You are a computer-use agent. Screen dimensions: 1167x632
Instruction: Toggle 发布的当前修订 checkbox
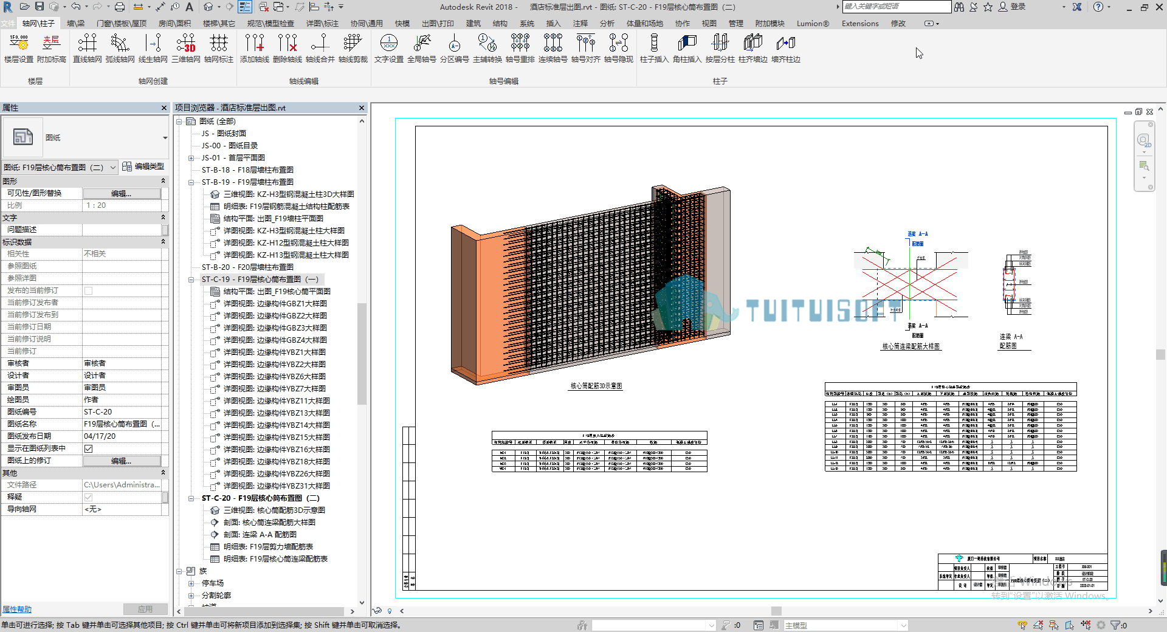(89, 290)
